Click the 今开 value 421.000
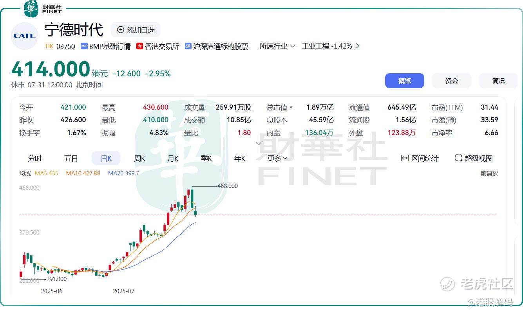 pyautogui.click(x=73, y=107)
